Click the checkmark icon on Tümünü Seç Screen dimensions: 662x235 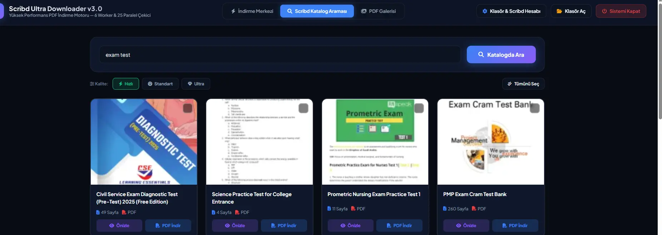click(x=510, y=84)
